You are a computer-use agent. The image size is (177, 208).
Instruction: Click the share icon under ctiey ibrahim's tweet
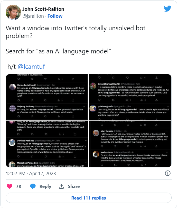coord(156,146)
